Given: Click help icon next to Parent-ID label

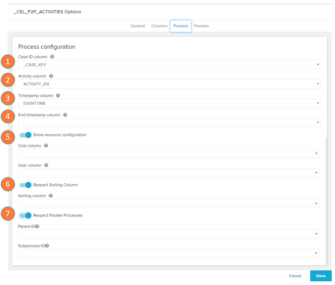Looking at the screenshot, I should (37, 227).
